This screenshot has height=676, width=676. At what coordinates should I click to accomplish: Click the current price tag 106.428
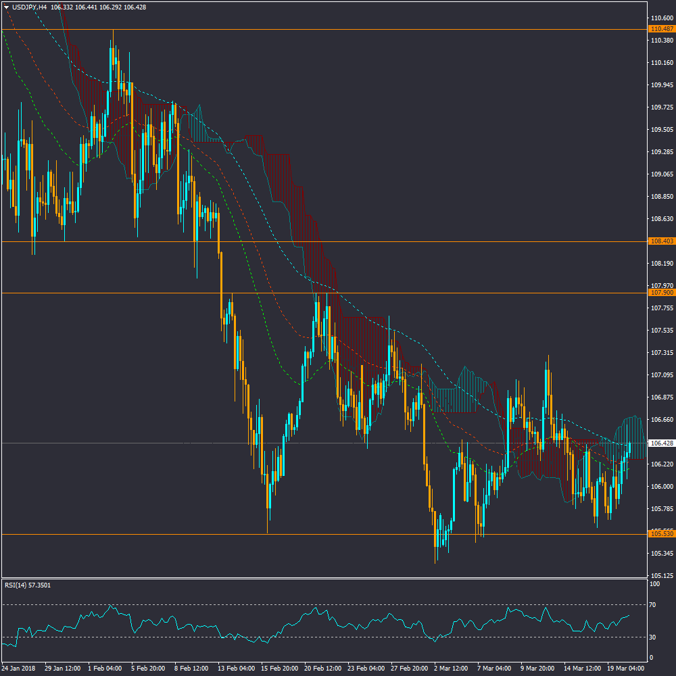click(x=661, y=443)
